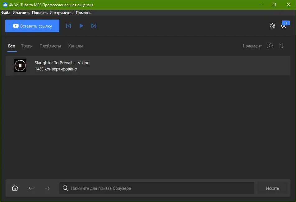Select the Slaughter To Prevail - Viking title
Screen dimensions: 296x202
(62, 63)
